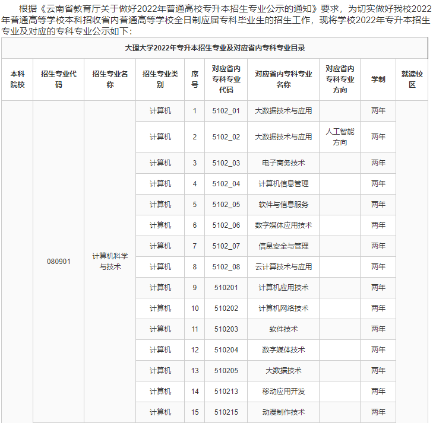This screenshot has height=423, width=433.
Task: Click the cell 云计算技术与应用
Action: coord(283,267)
